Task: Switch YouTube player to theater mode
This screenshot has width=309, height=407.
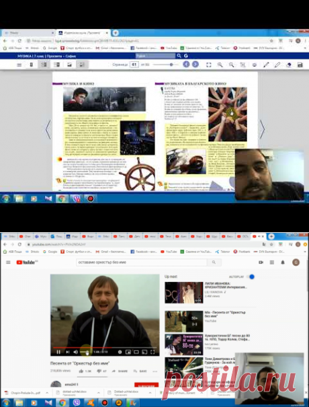Action: (136, 352)
